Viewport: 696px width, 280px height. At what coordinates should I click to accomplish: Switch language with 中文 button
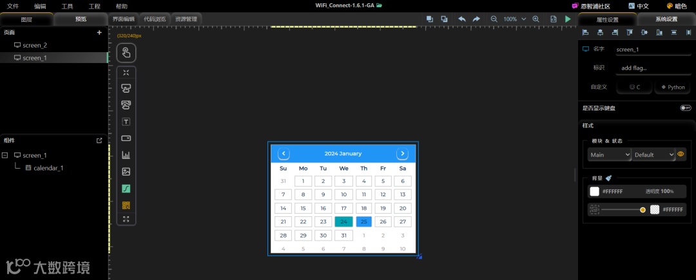pos(639,6)
